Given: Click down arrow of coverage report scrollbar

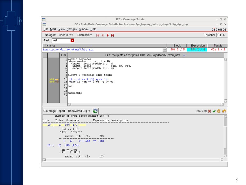Looking at the screenshot, I should [x=225, y=156].
